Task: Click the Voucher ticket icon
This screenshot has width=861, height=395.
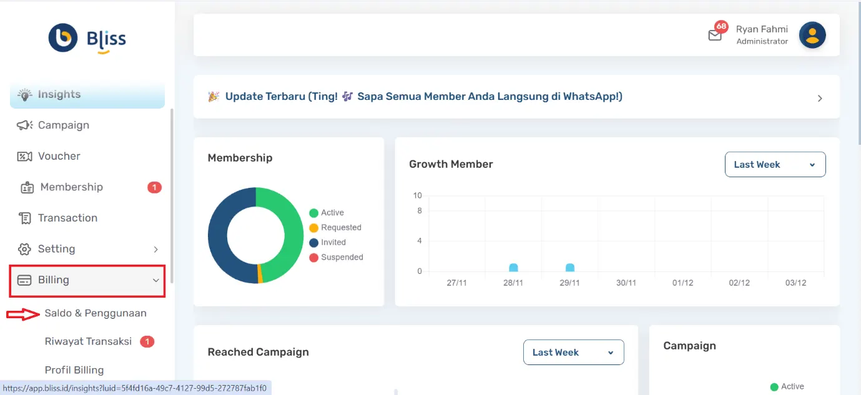Action: pos(24,157)
